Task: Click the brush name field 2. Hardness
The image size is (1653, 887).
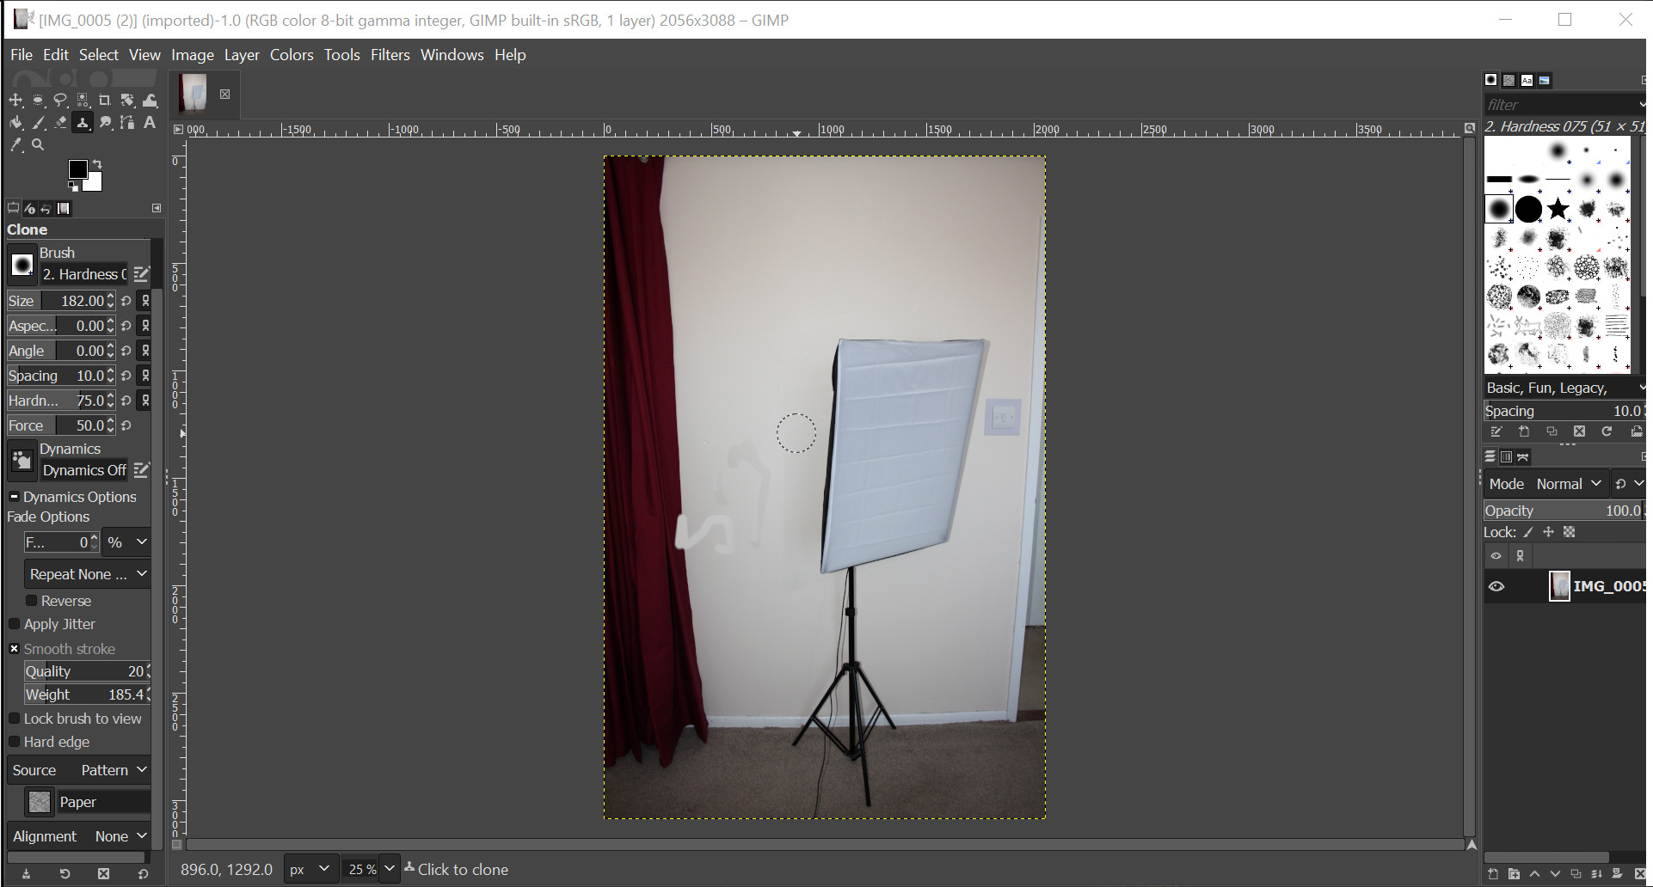Action: [x=84, y=274]
